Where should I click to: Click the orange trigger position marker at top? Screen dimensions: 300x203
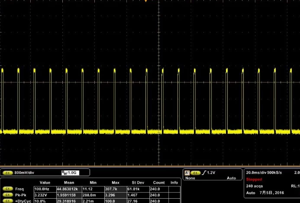coord(146,1)
